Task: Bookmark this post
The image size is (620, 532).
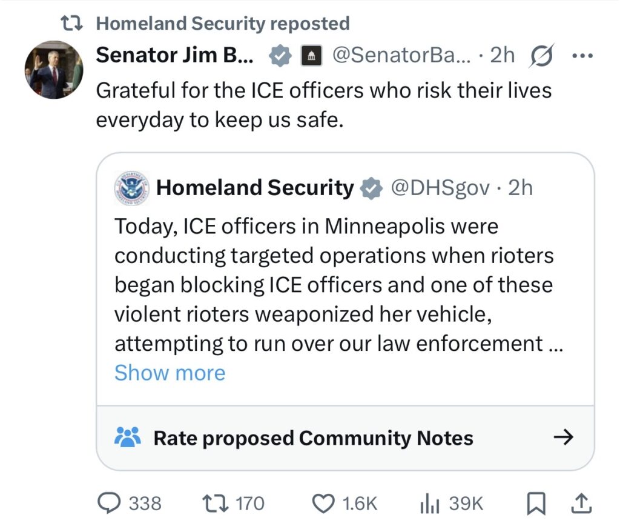Action: pos(535,503)
